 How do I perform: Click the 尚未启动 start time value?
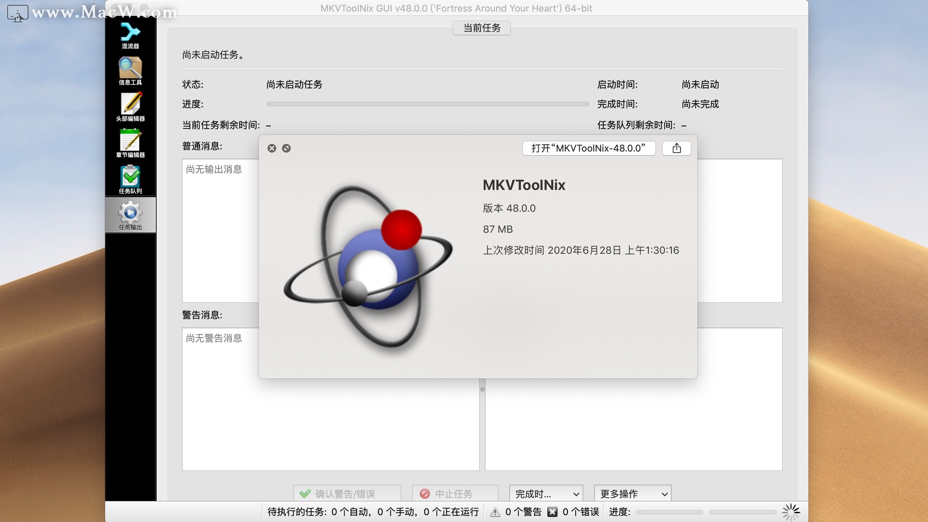[x=700, y=85]
